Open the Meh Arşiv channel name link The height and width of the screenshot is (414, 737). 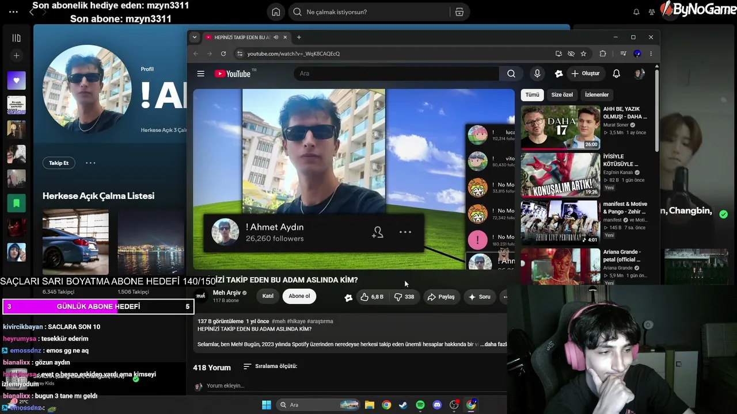pos(227,293)
